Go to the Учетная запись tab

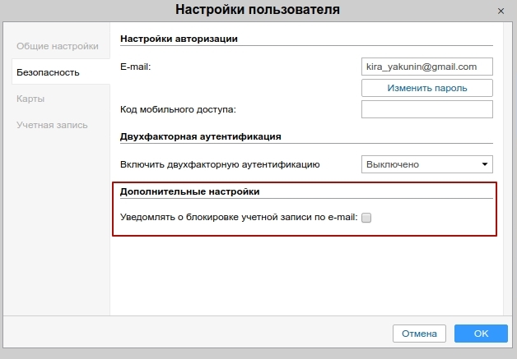click(x=51, y=124)
